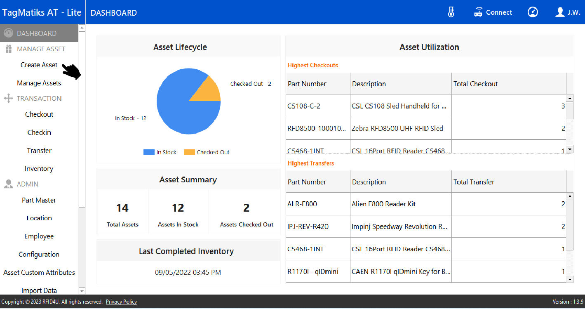Open the Part Master admin page
This screenshot has width=585, height=309.
[x=39, y=200]
